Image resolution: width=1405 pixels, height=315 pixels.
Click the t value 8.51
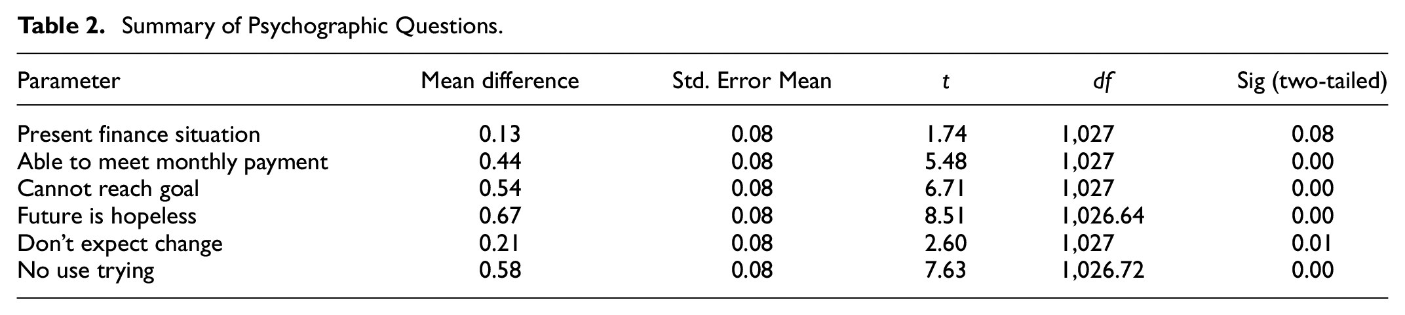[x=944, y=216]
